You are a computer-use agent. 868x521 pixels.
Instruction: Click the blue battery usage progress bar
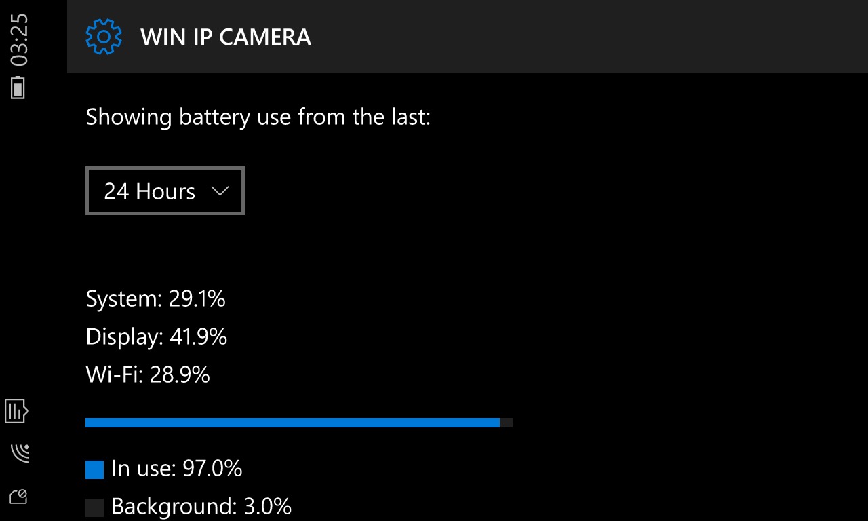pyautogui.click(x=292, y=423)
